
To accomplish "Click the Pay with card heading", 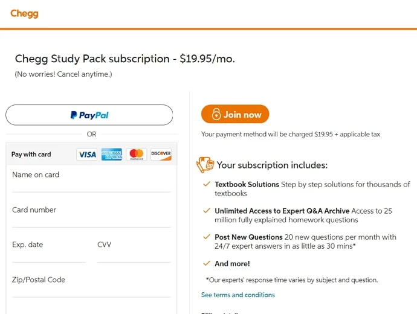I will click(31, 155).
